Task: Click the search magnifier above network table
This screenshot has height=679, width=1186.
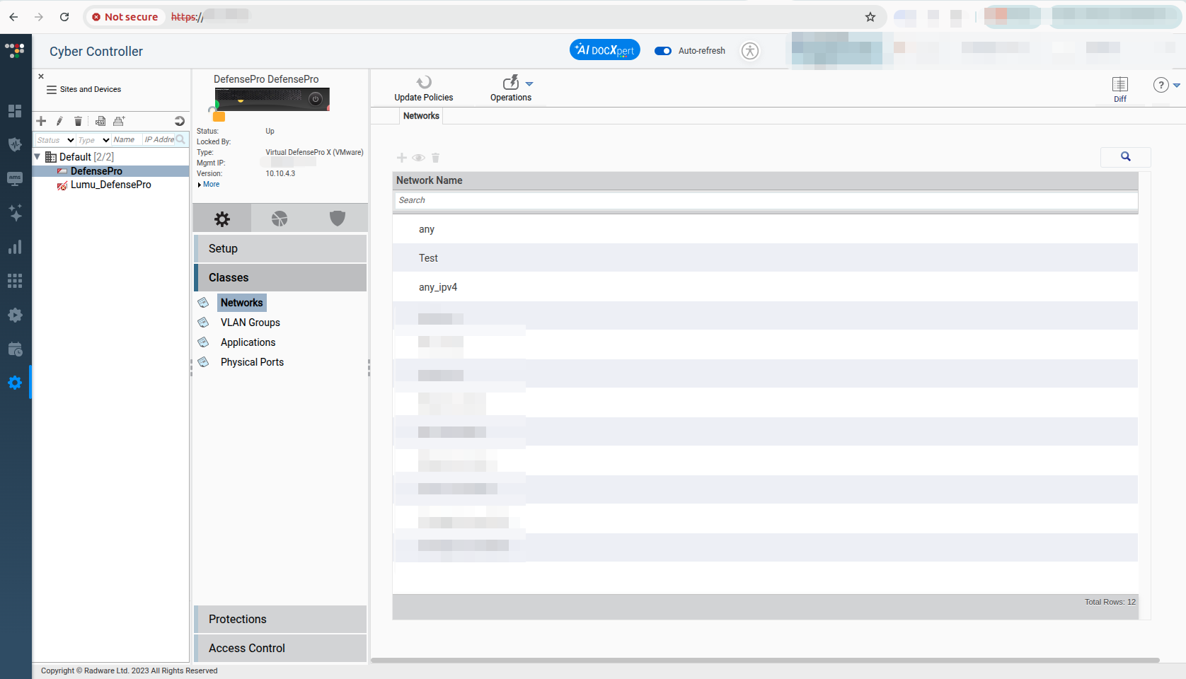Action: click(x=1125, y=157)
